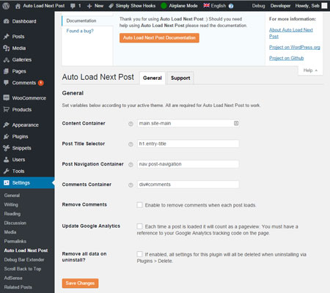This screenshot has width=330, height=293.
Task: Click help icon beside Content Container
Action: (131, 124)
